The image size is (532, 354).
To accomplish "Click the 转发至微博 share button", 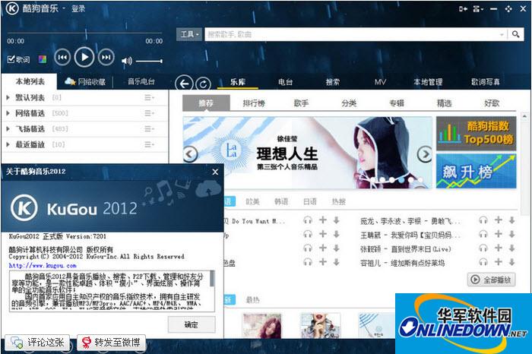I will 111,343.
